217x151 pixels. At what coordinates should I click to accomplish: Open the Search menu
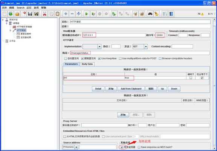(21, 8)
